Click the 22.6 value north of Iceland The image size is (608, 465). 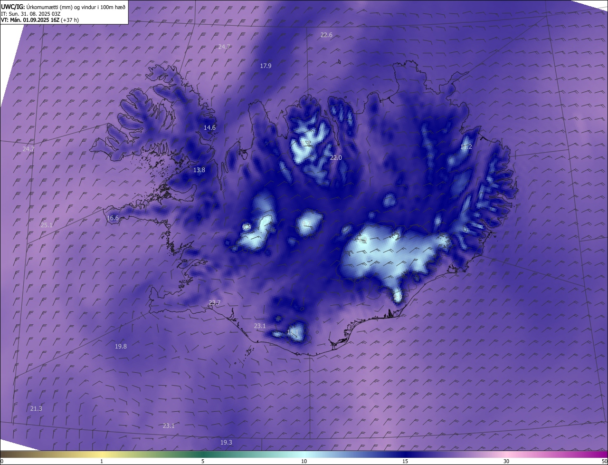[326, 35]
